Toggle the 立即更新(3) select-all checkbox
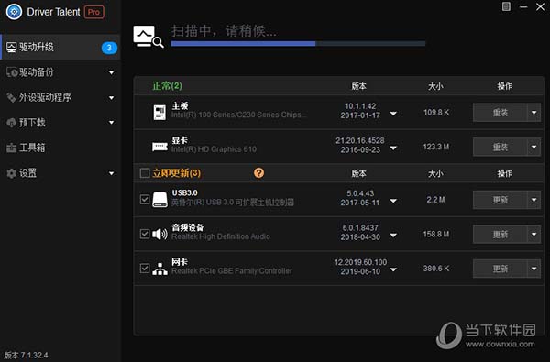550x362 pixels. pyautogui.click(x=145, y=173)
